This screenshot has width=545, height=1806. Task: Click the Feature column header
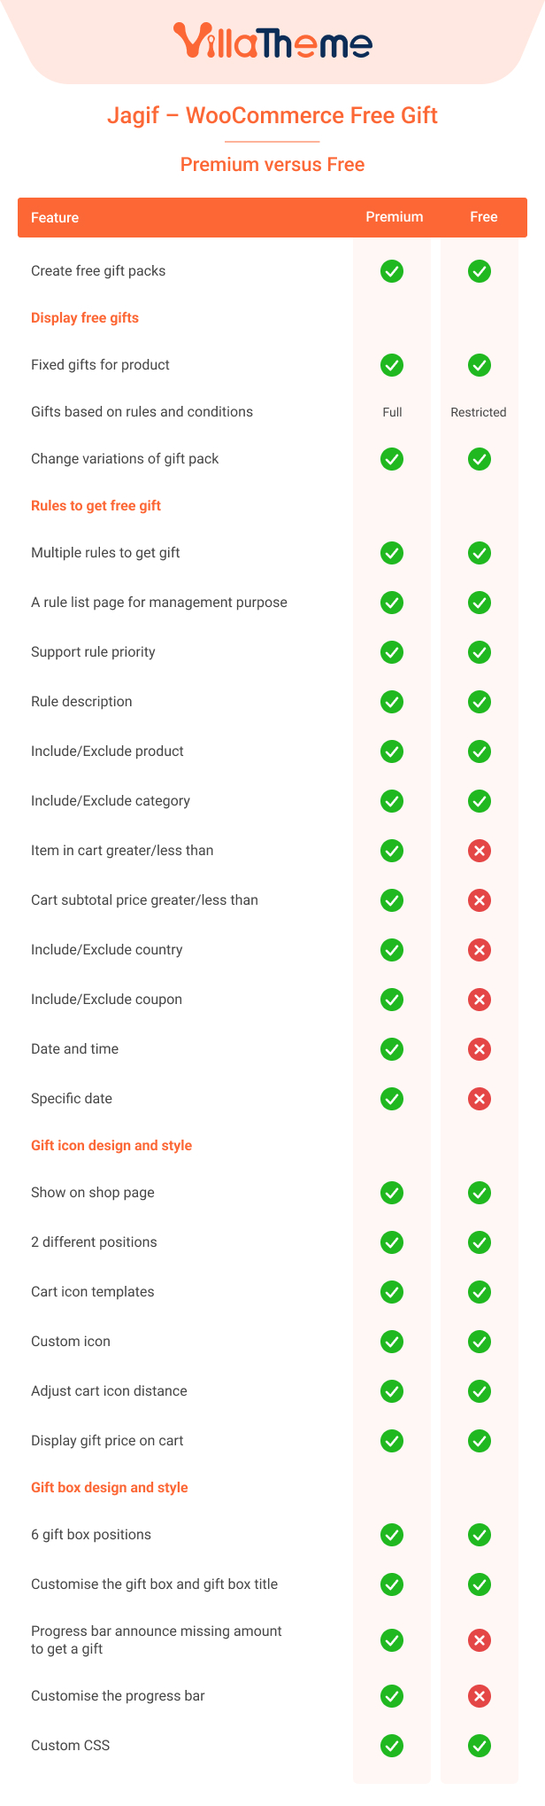click(55, 218)
